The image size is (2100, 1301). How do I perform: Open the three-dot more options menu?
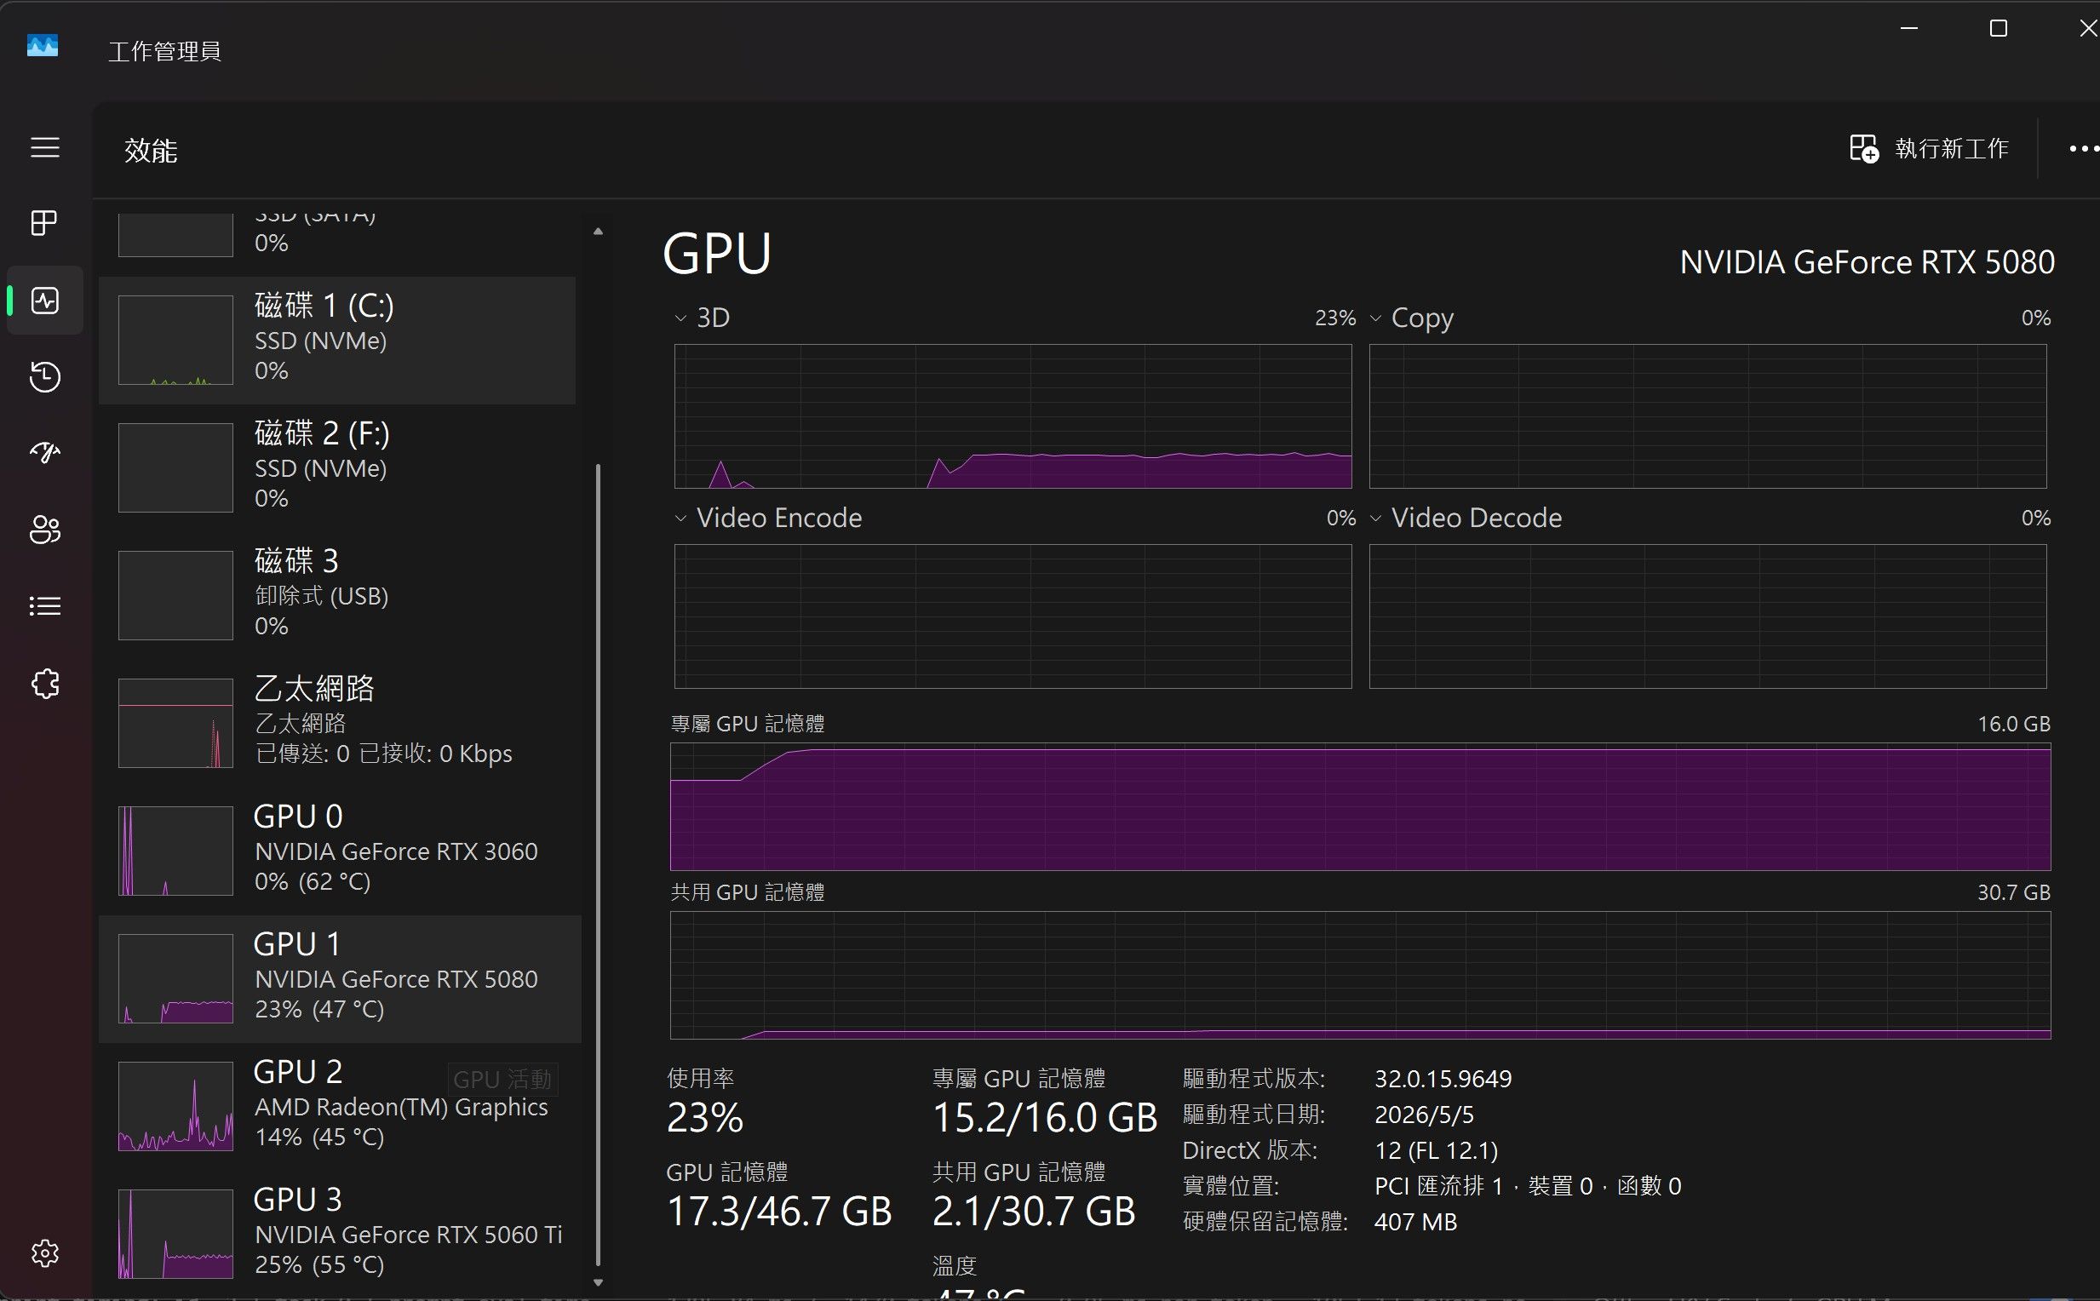point(2083,149)
